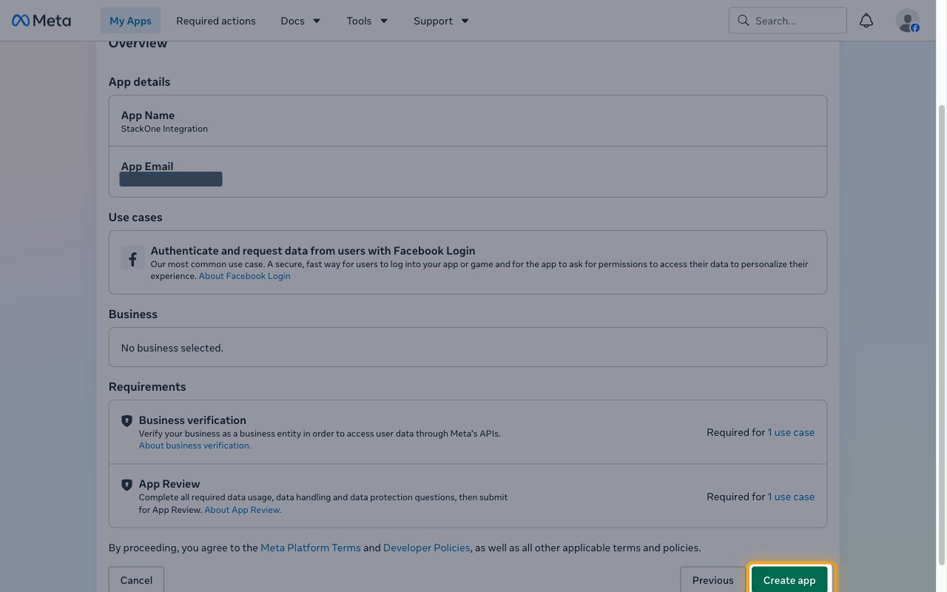Click '1 use case' for App Review
Image resolution: width=947 pixels, height=592 pixels.
[791, 497]
